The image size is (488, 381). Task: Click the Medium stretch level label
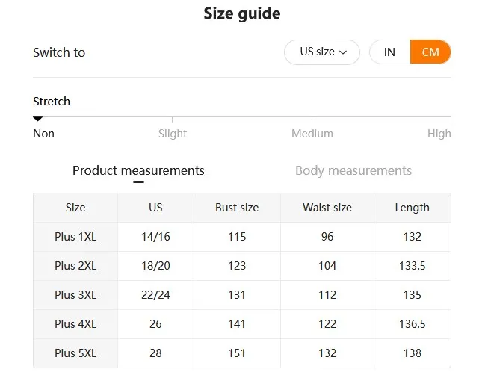312,134
